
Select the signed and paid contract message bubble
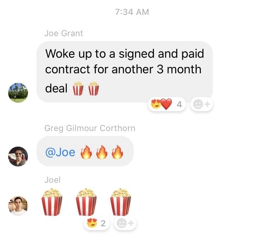(125, 72)
